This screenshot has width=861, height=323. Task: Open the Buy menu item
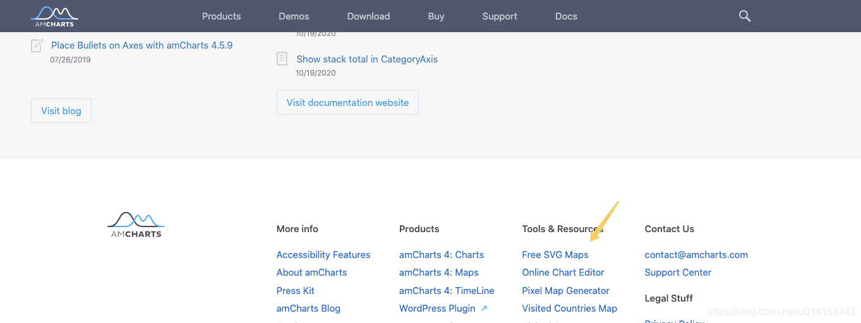pyautogui.click(x=436, y=16)
